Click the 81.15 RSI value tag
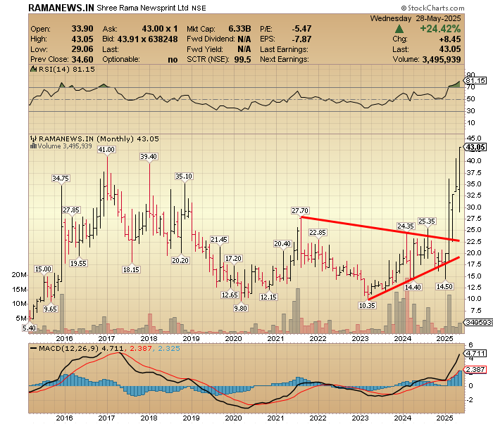 point(475,81)
